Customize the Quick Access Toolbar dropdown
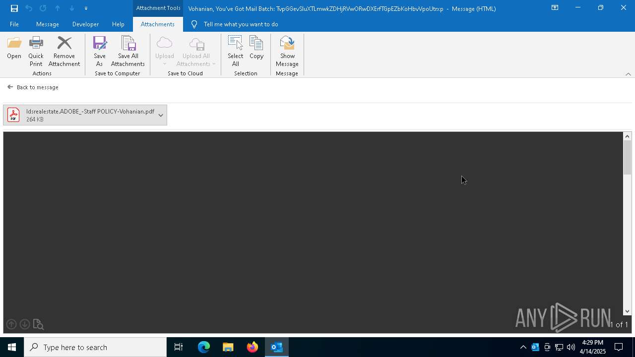 click(86, 8)
